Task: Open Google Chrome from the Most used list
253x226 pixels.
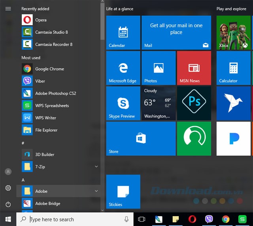Action: (x=49, y=69)
